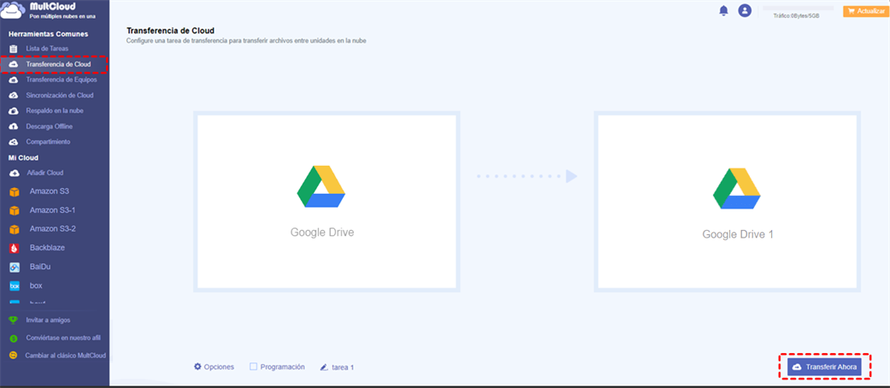Click the affiliate dollar icon
Image resolution: width=890 pixels, height=388 pixels.
14,338
